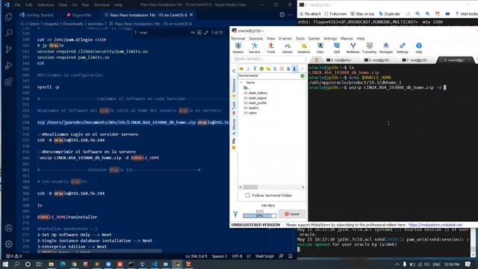Click the Tools icon in MobaXterm toolbar
This screenshot has height=269, width=478.
pos(270,48)
